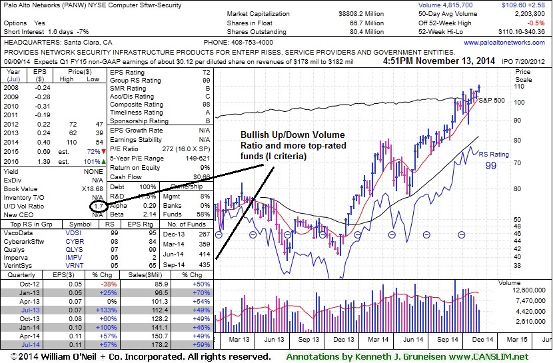Image resolution: width=553 pixels, height=363 pixels.
Task: Click the 12,600,000 volume scale mark
Action: click(529, 290)
